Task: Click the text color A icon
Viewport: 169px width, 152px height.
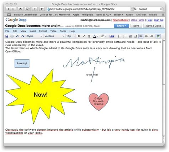Action: 95,36
